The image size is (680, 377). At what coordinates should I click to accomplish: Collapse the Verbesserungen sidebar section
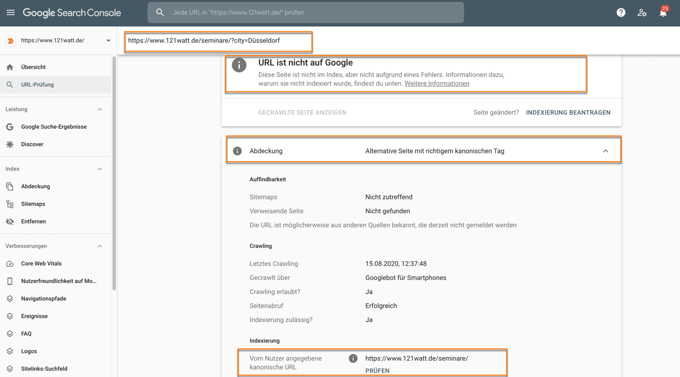(x=100, y=246)
